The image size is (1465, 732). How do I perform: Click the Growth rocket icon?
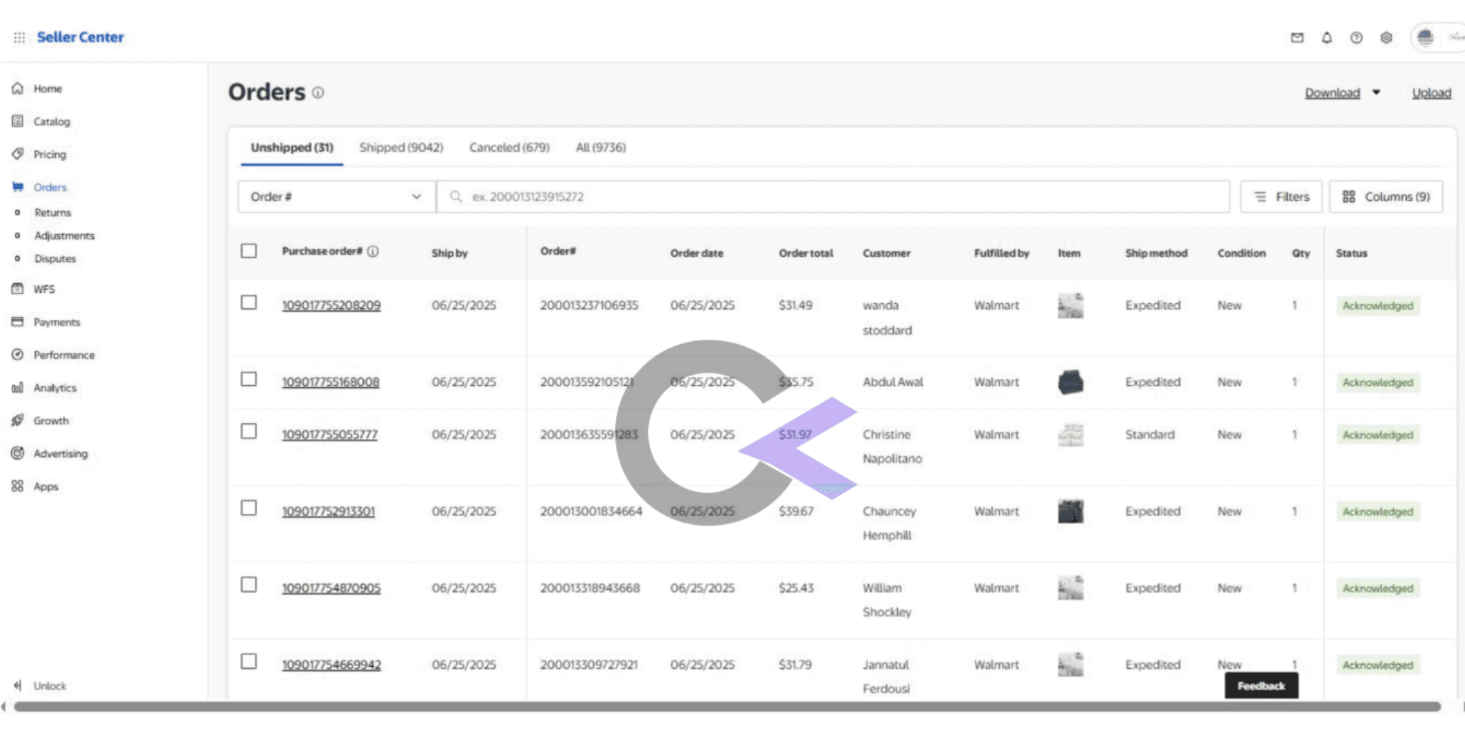18,421
